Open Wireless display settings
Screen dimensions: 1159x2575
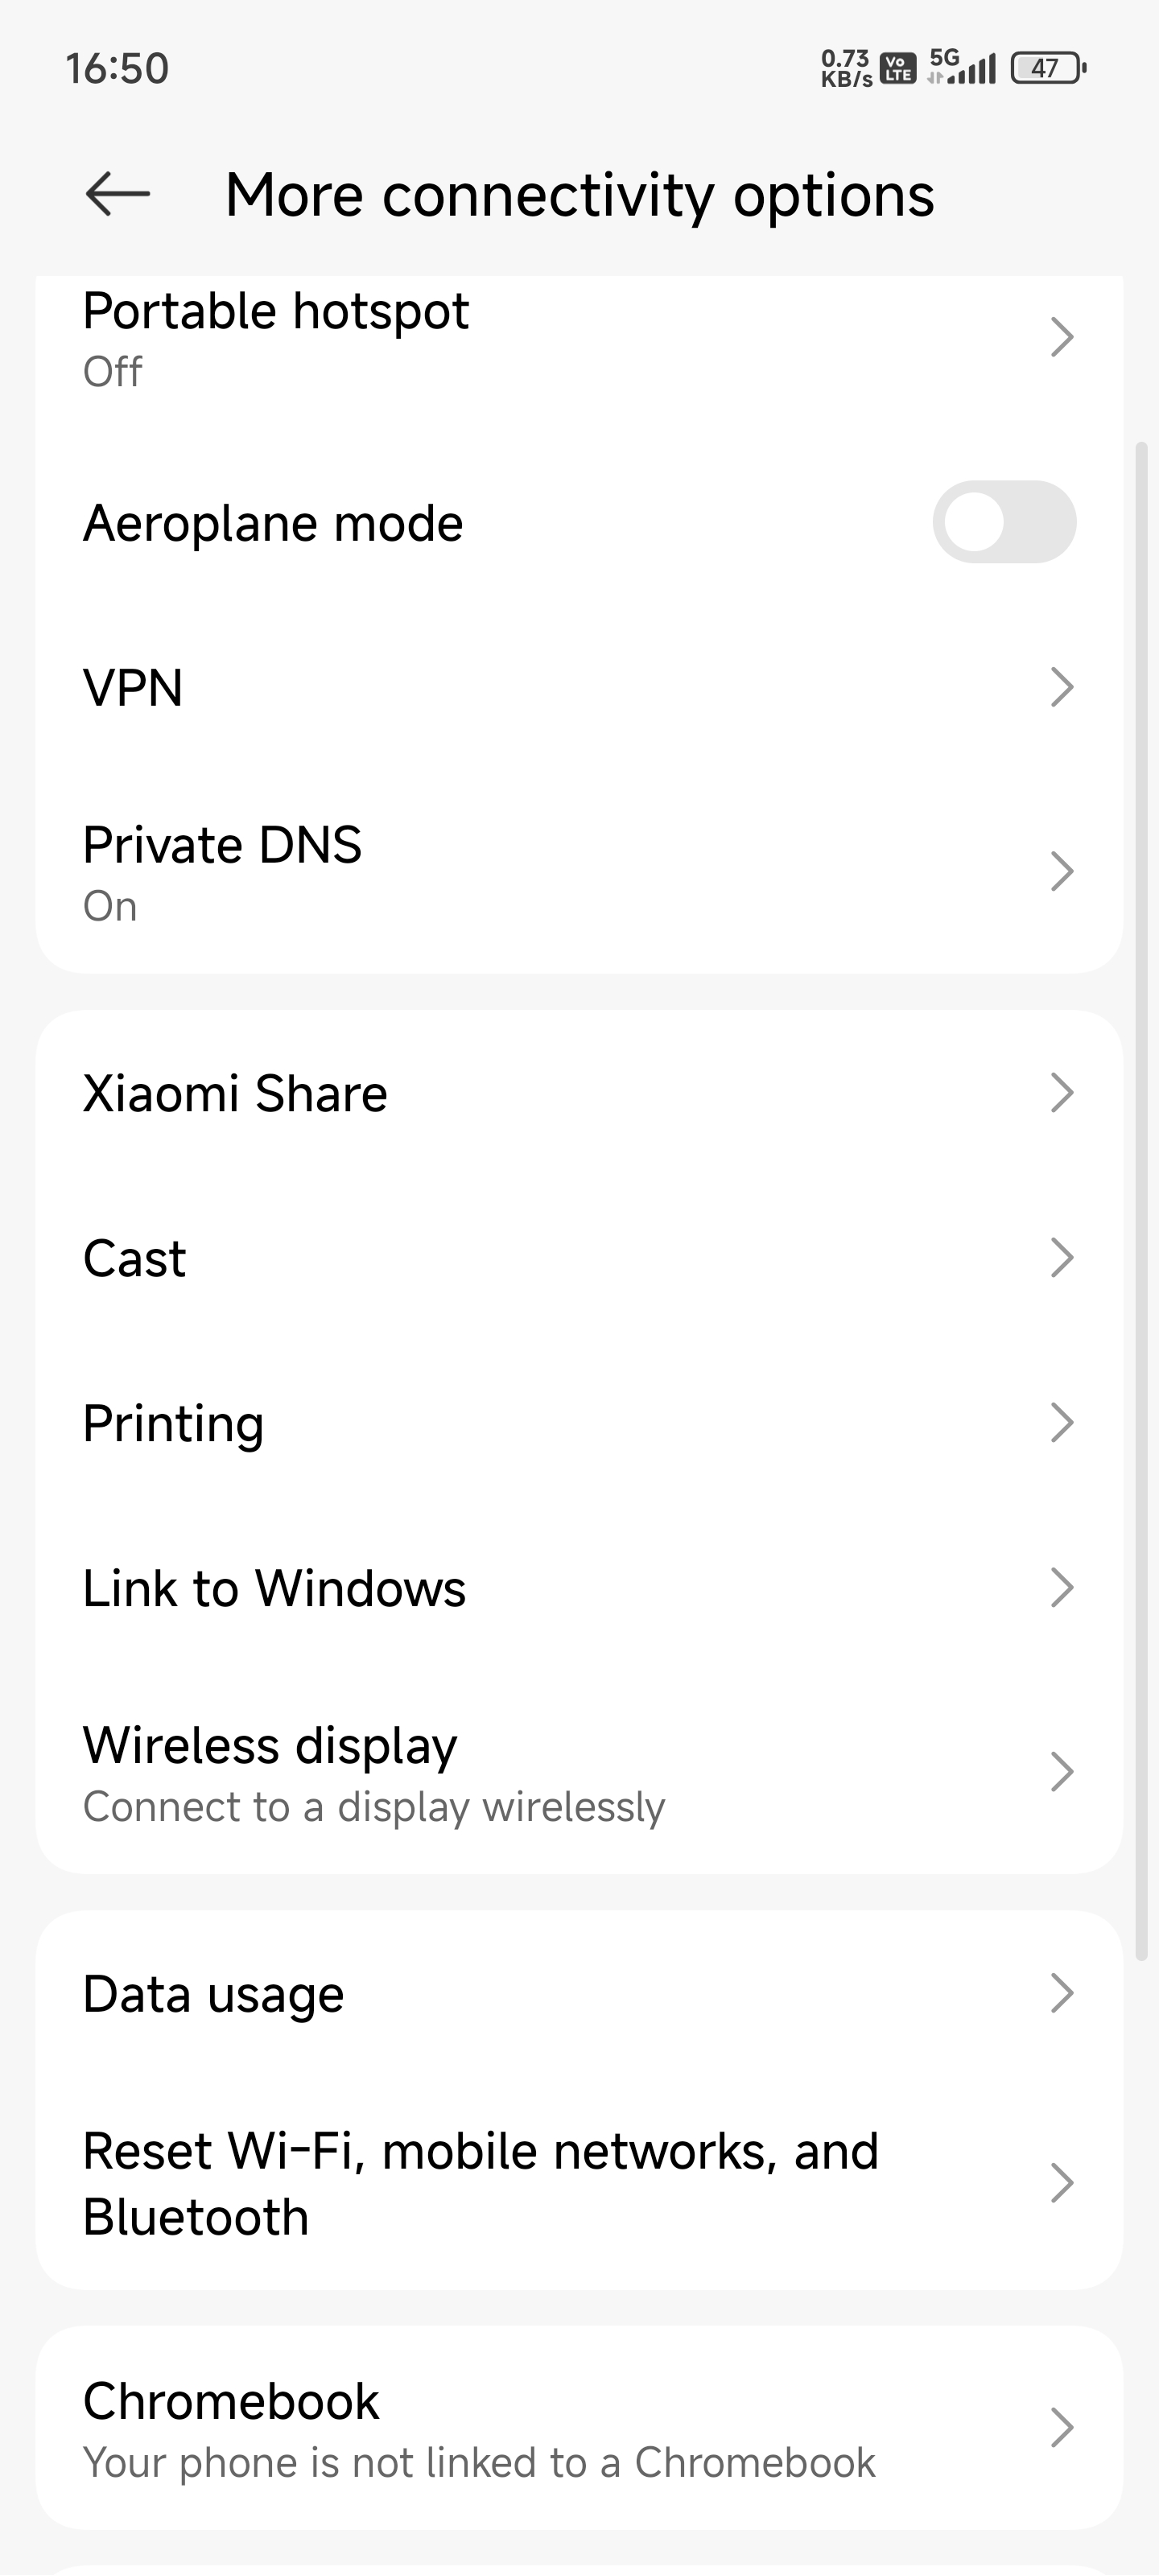tap(579, 1772)
